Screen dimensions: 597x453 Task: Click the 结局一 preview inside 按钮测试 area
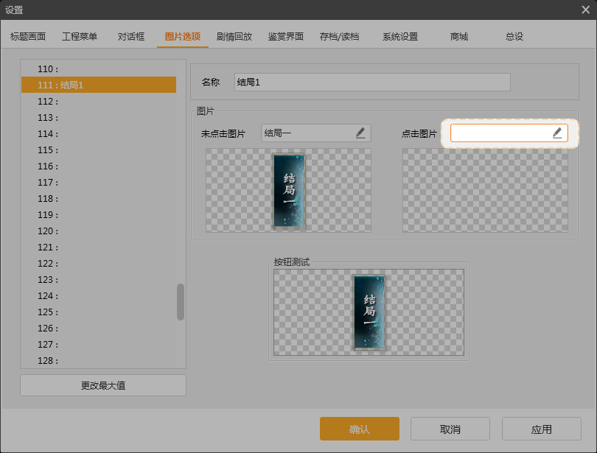[x=368, y=311]
